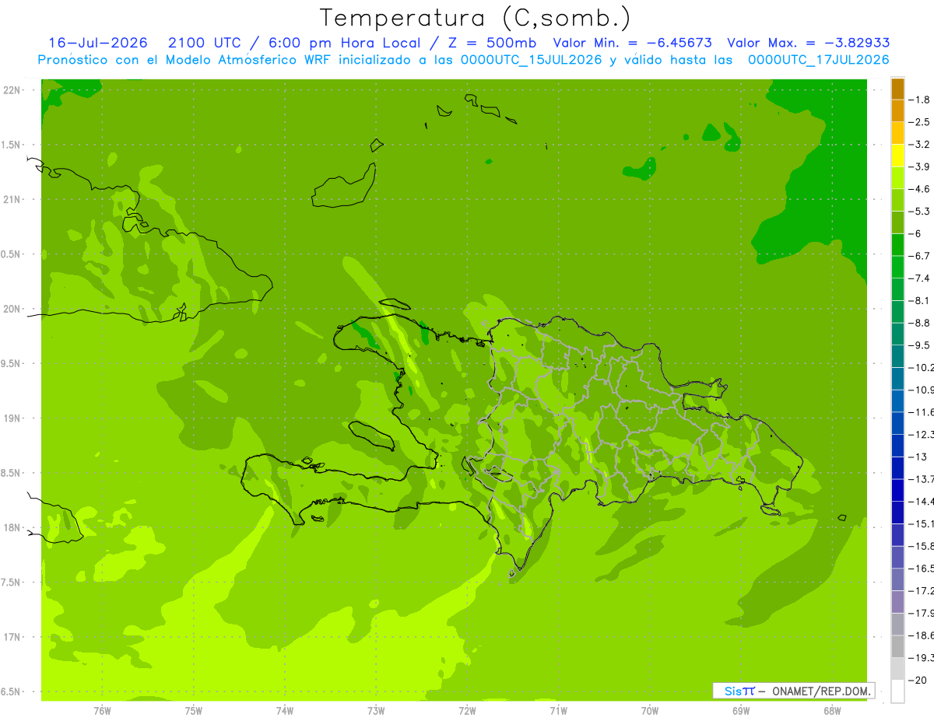Click the "74W" longitude label
The image size is (934, 721).
click(285, 711)
